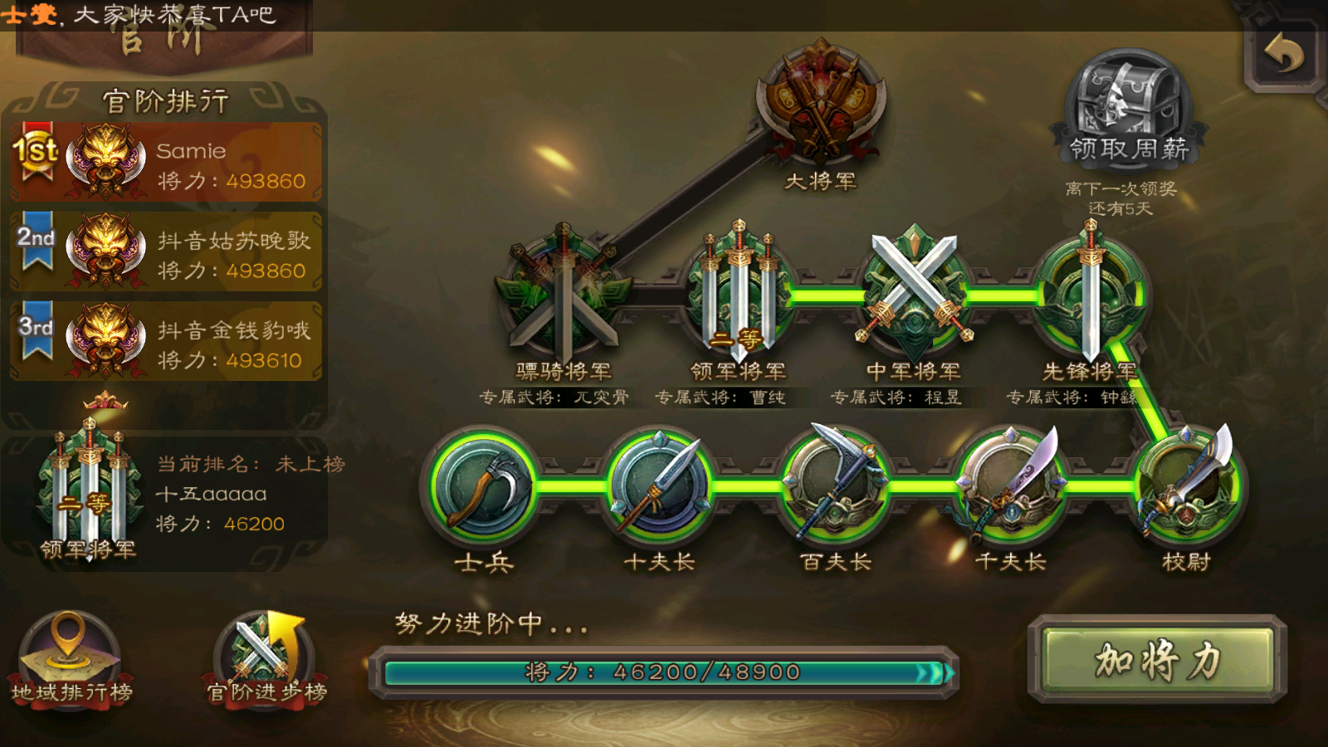
Task: Click the 将力 46200/48900 progress bar
Action: click(x=664, y=672)
